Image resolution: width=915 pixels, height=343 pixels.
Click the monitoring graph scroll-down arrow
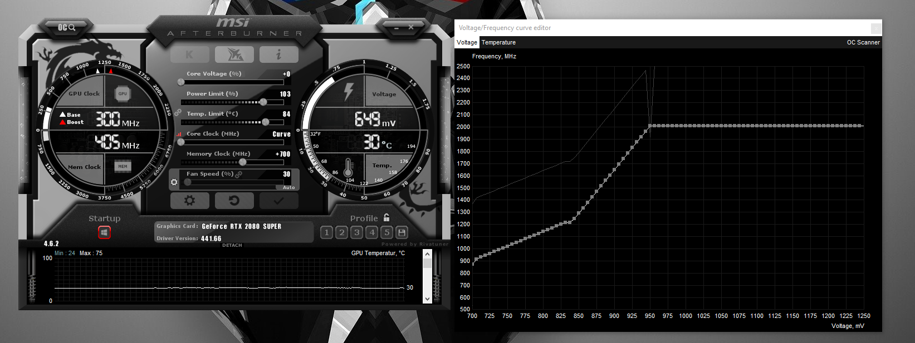click(x=427, y=299)
